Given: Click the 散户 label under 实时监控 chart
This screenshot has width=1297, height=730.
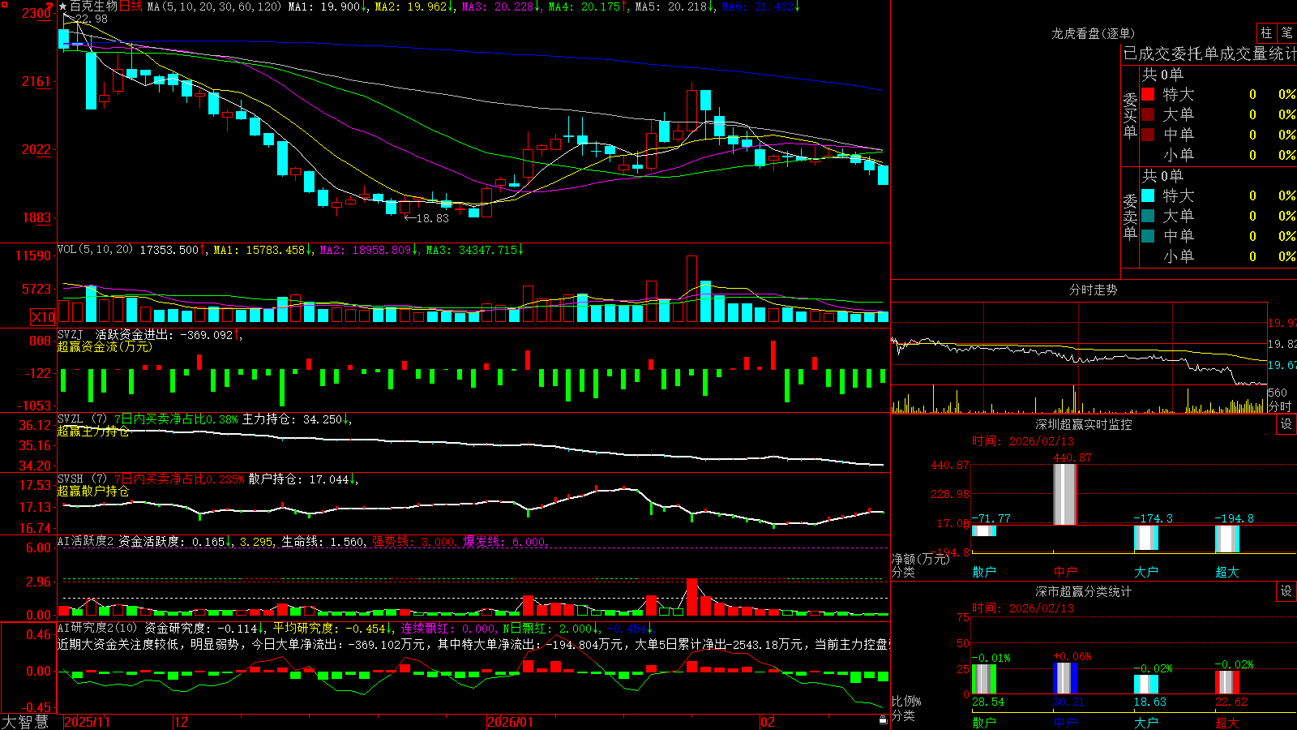Looking at the screenshot, I should tap(984, 572).
